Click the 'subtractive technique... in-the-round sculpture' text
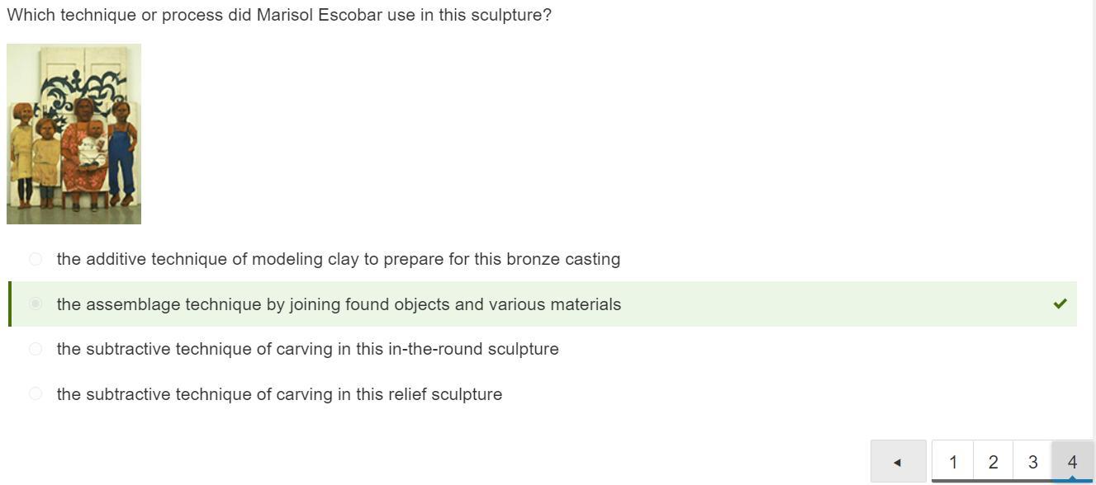The height and width of the screenshot is (485, 1096). tap(308, 349)
